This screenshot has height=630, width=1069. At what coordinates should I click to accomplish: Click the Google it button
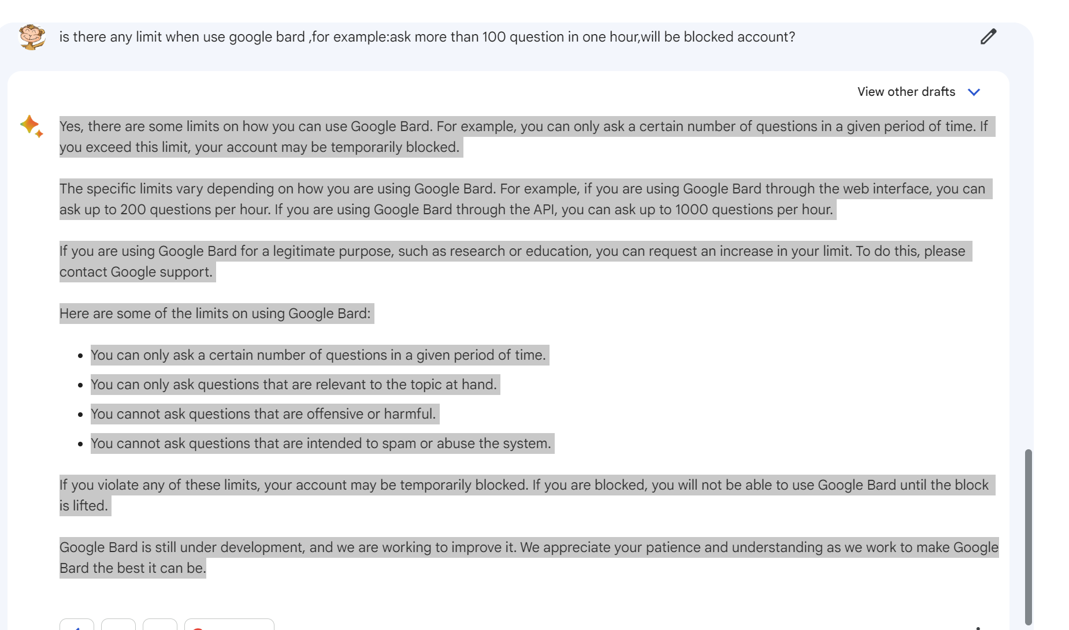(229, 627)
